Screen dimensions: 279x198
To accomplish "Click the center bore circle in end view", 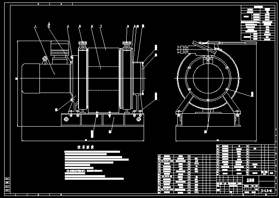I will click(x=208, y=78).
